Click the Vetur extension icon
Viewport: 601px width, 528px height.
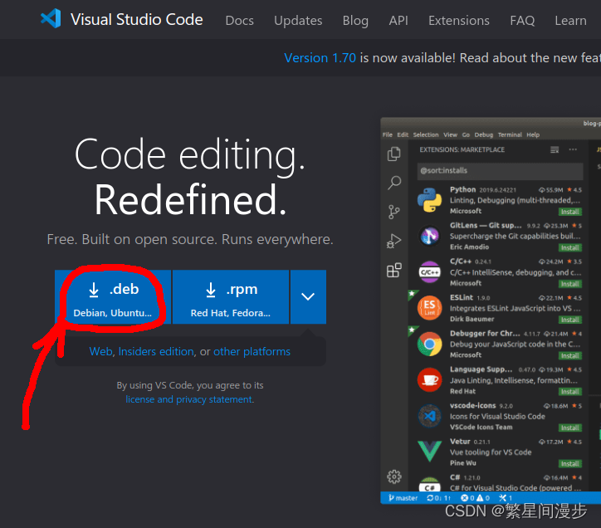click(x=429, y=452)
